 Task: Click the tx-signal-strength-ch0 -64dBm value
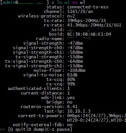[75, 61]
